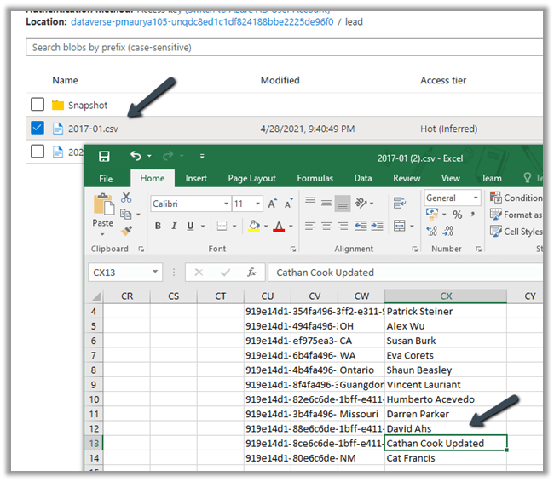
Task: Switch to the Insert ribbon tab
Action: coord(196,178)
